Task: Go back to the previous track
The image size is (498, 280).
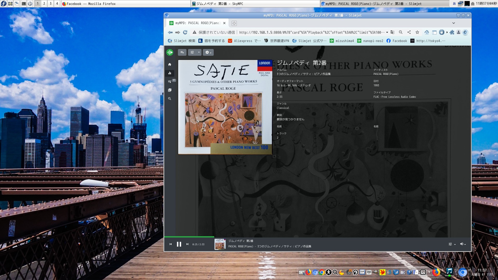Action: [170, 244]
